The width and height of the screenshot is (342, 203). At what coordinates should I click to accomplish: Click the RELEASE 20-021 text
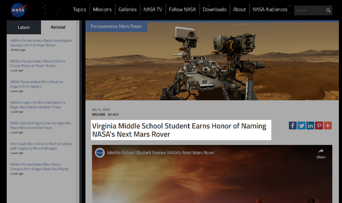click(x=105, y=115)
